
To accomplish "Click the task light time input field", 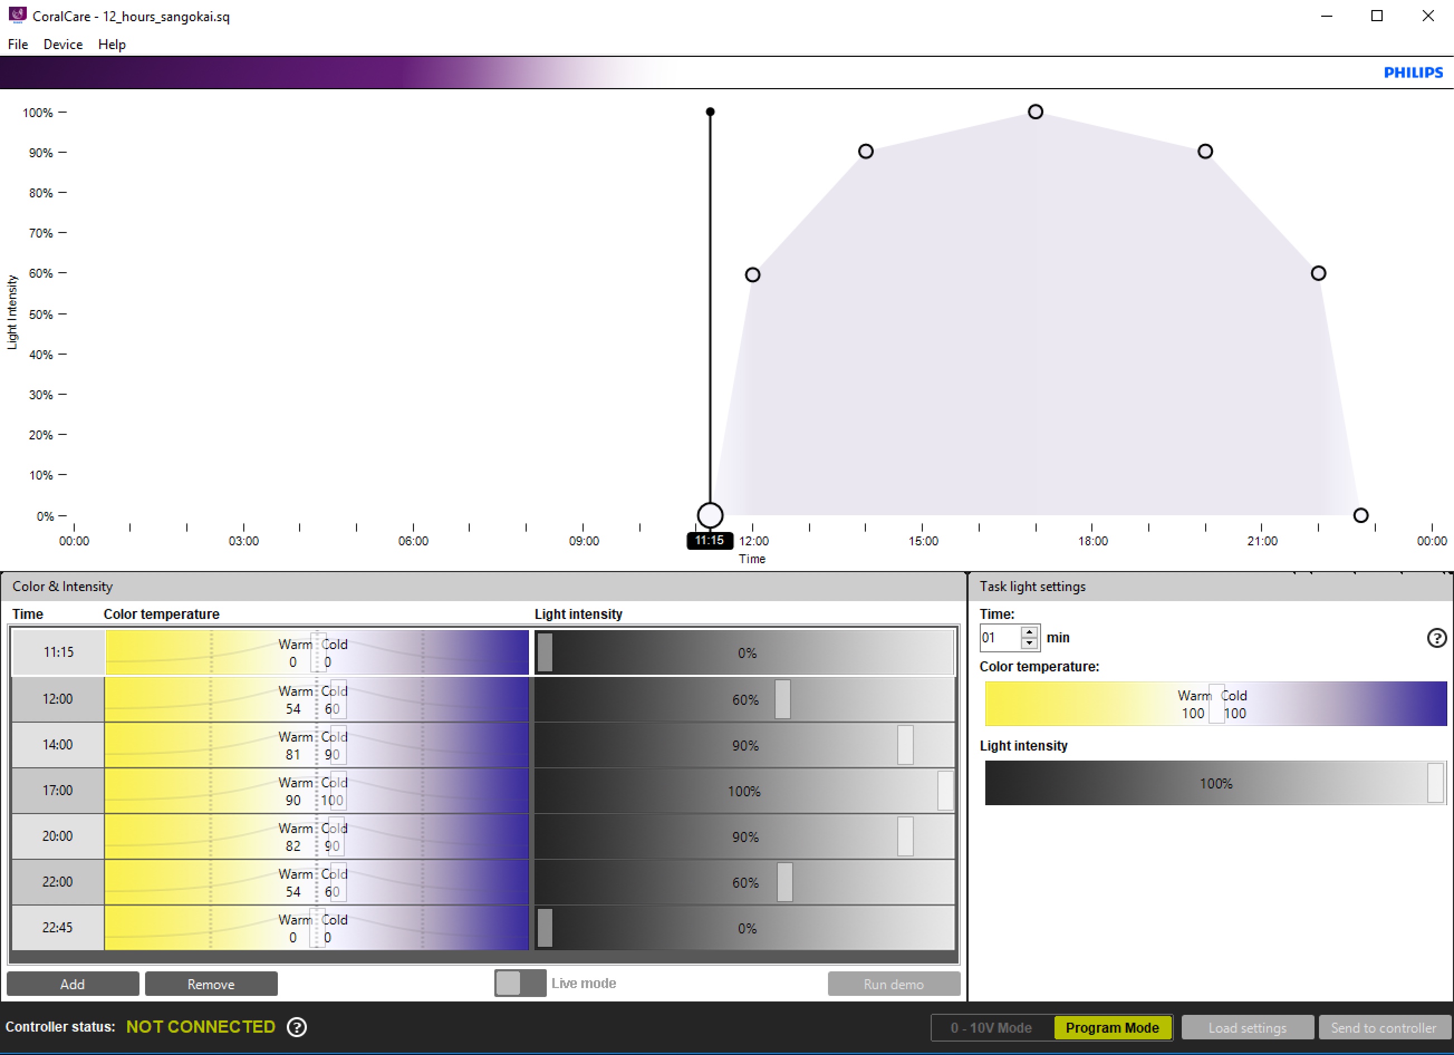I will coord(999,638).
